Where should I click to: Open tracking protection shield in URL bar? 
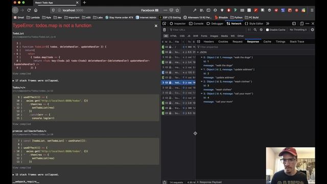click(53, 10)
